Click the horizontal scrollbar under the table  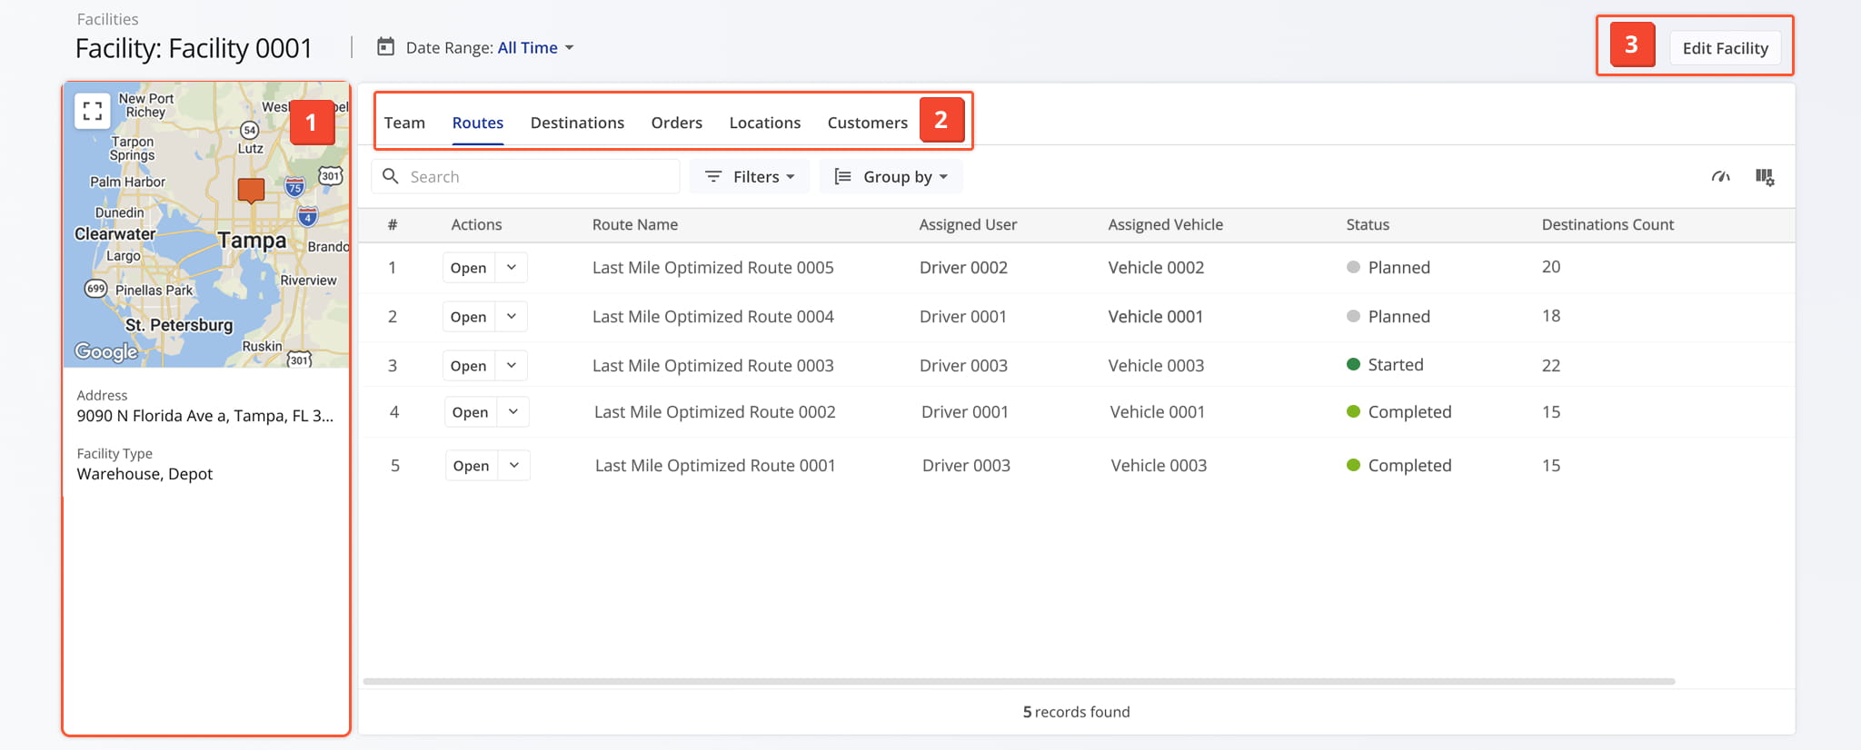[1018, 681]
